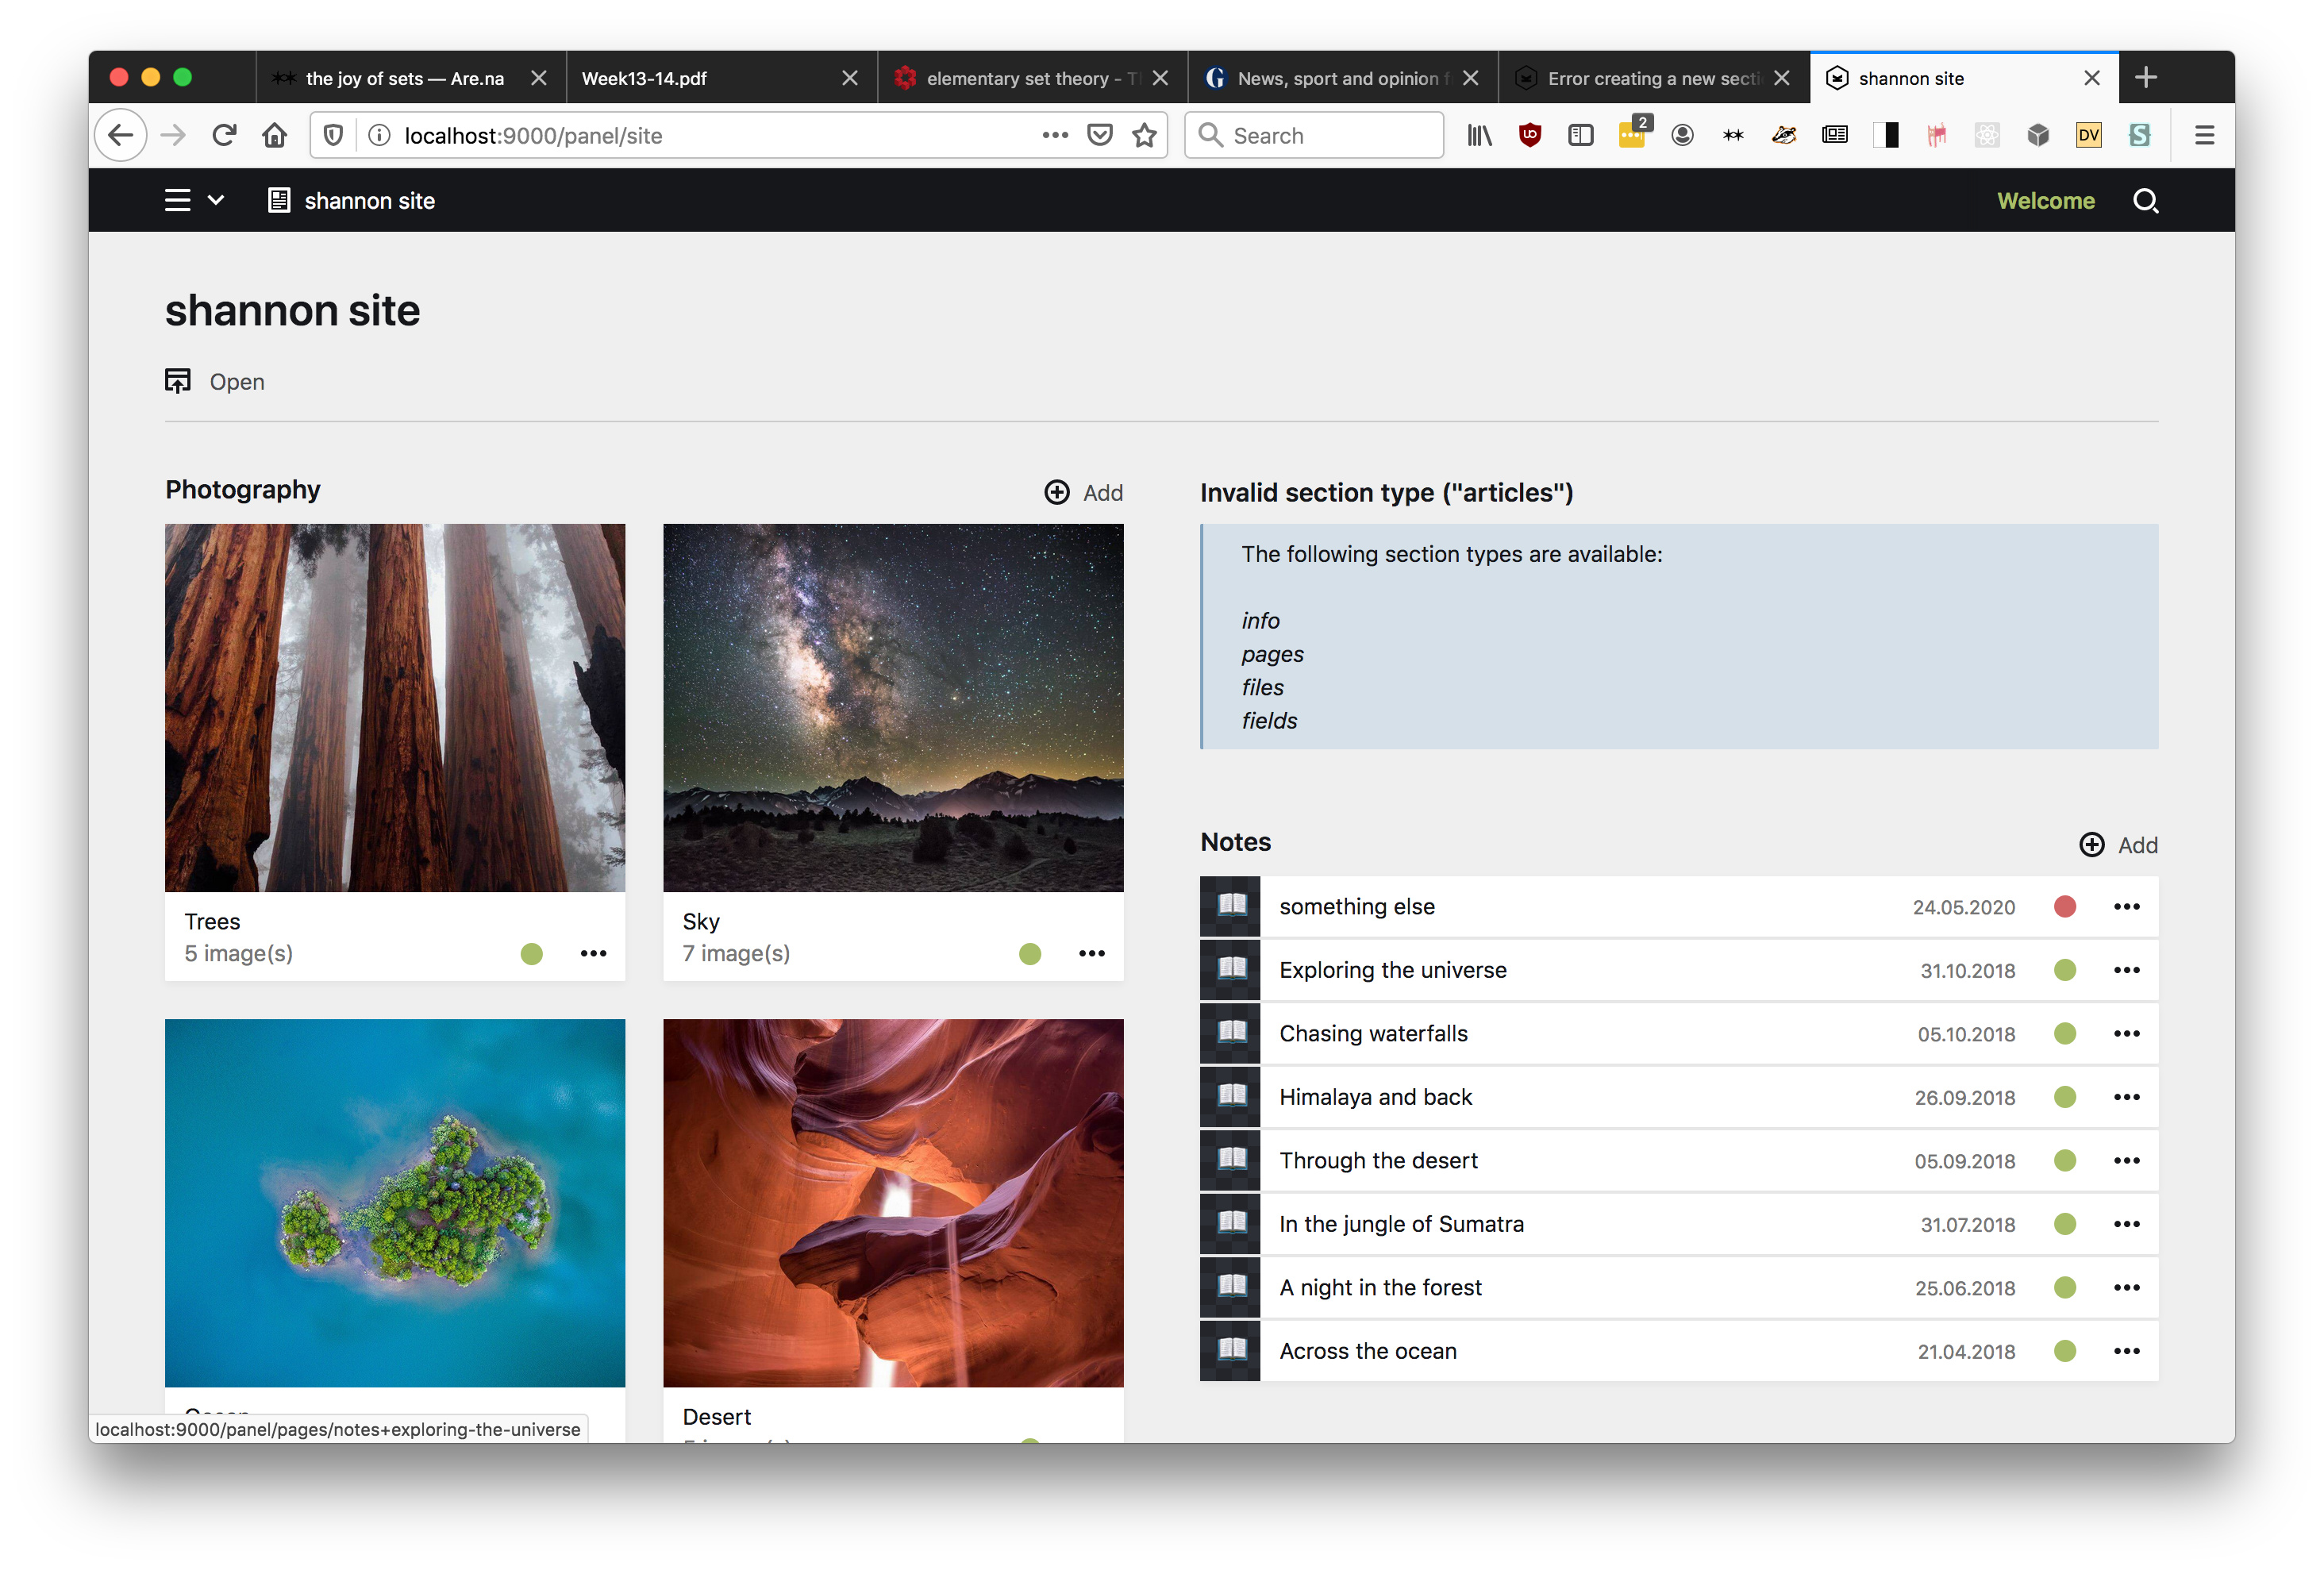Show site information for localhost

(x=379, y=135)
